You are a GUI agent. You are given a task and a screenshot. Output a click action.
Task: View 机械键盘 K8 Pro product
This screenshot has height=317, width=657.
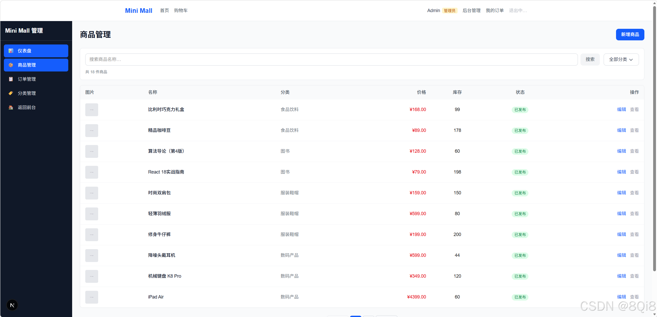[x=634, y=276]
